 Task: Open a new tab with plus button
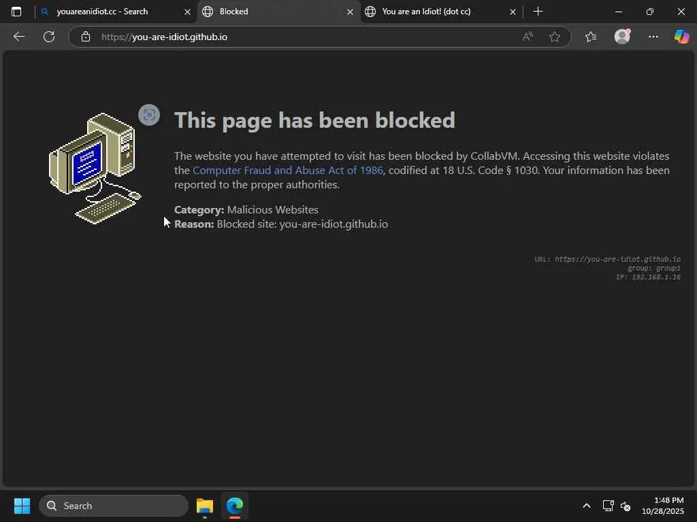pos(538,12)
